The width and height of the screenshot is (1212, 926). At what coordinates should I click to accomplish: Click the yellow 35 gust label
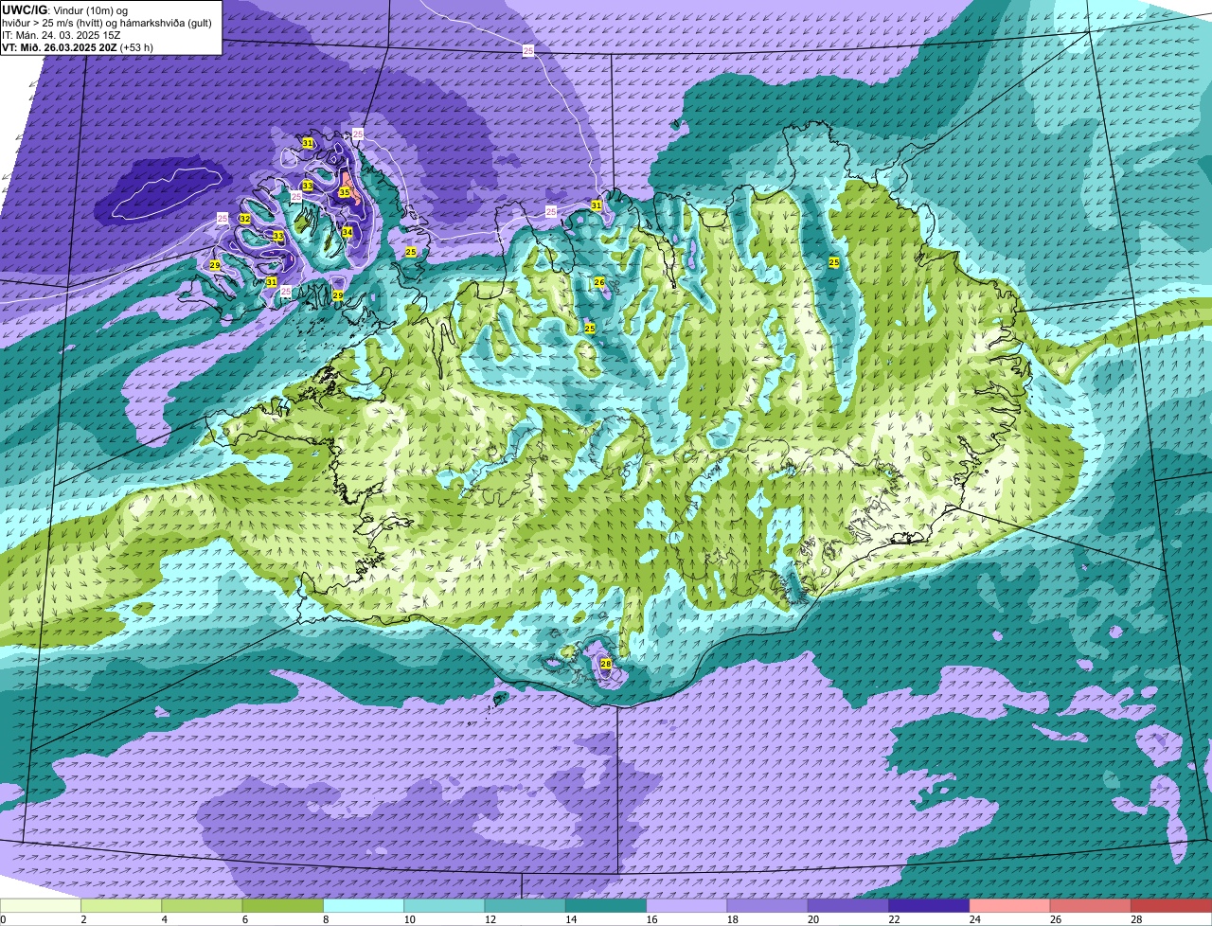pyautogui.click(x=345, y=192)
